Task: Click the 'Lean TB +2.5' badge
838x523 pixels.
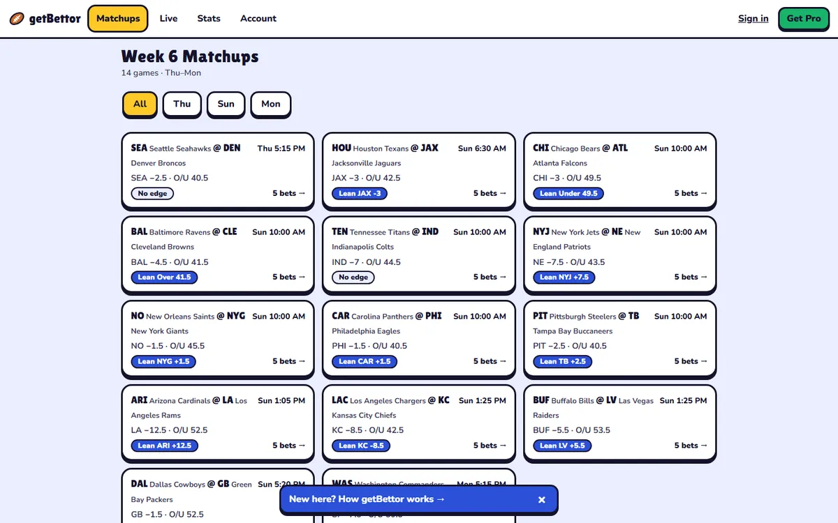Action: (563, 361)
